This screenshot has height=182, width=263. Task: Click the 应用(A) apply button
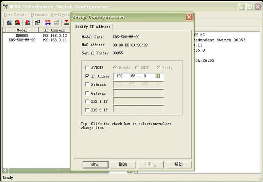[151, 165]
